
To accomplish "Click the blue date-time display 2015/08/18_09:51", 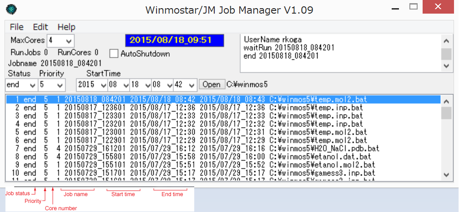I will [175, 40].
